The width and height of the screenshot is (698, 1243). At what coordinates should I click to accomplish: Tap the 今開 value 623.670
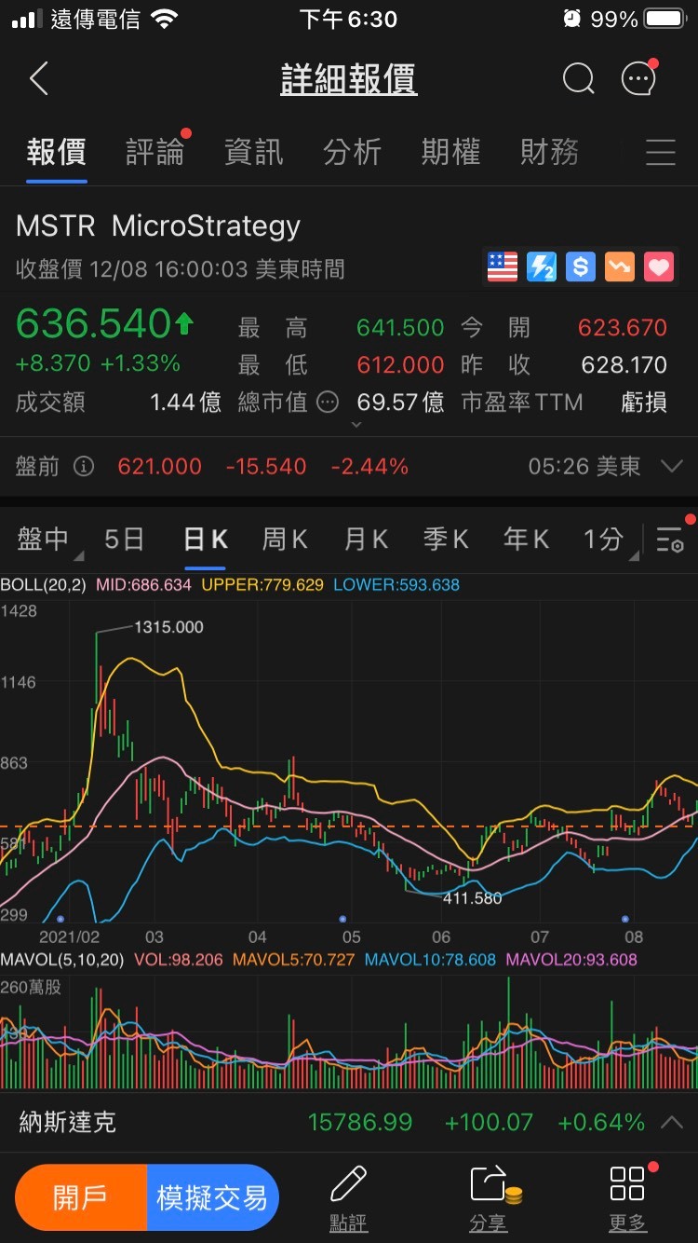[x=623, y=328]
